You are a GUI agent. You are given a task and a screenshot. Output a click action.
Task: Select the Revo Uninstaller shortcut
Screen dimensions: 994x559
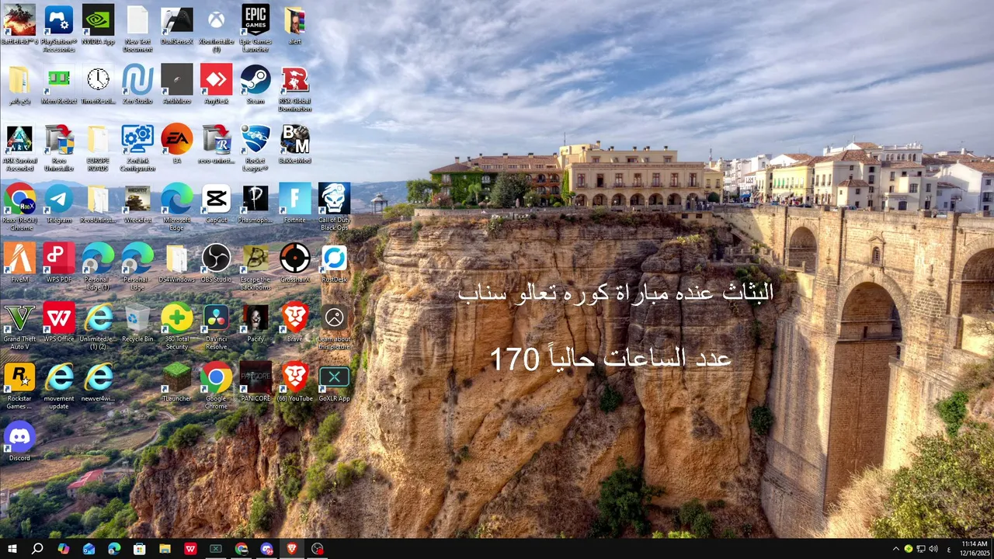(59, 149)
